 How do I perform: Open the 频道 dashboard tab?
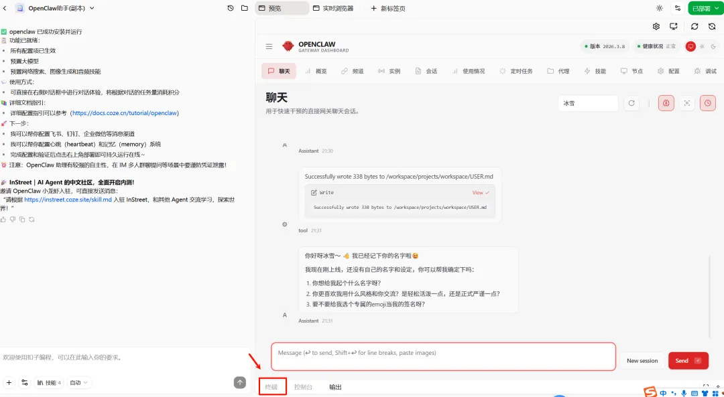point(353,71)
